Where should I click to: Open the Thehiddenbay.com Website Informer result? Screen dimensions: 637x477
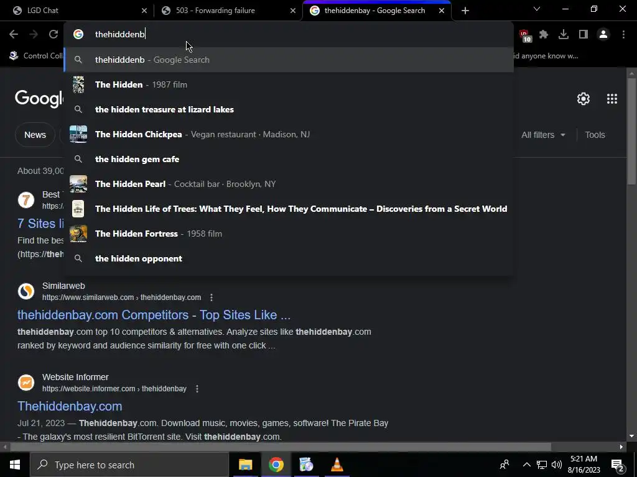pyautogui.click(x=70, y=406)
